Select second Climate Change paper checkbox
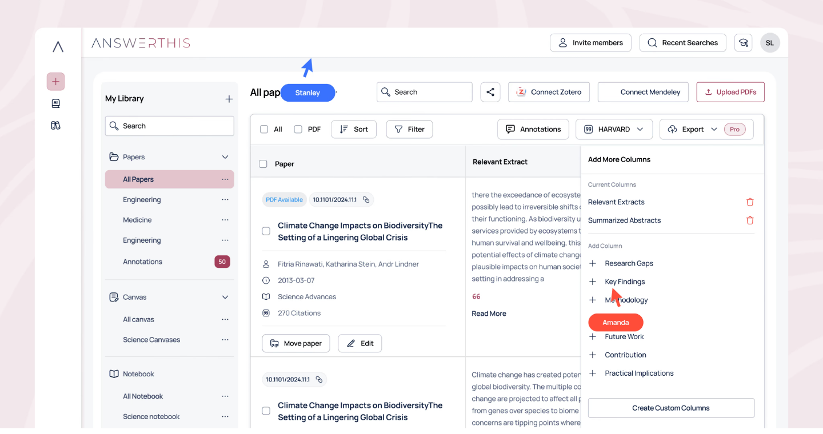 tap(266, 411)
